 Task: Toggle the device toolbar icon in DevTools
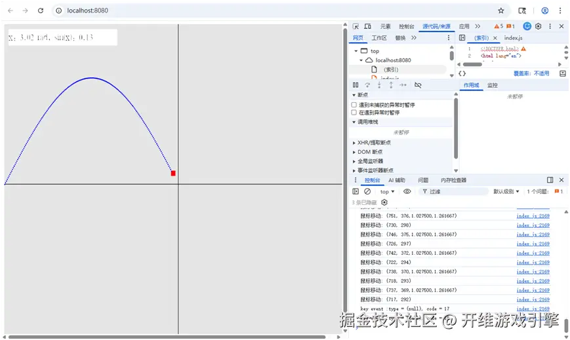click(x=367, y=26)
